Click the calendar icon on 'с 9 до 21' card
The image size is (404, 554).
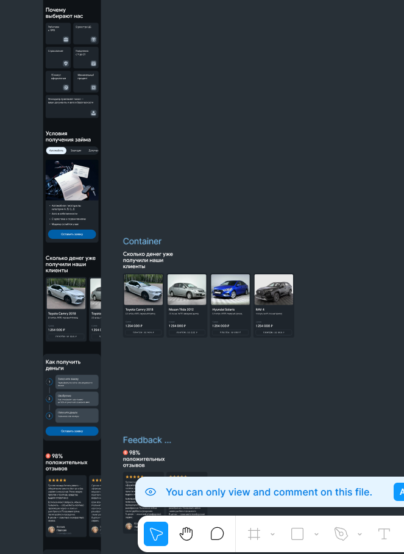pyautogui.click(x=94, y=63)
